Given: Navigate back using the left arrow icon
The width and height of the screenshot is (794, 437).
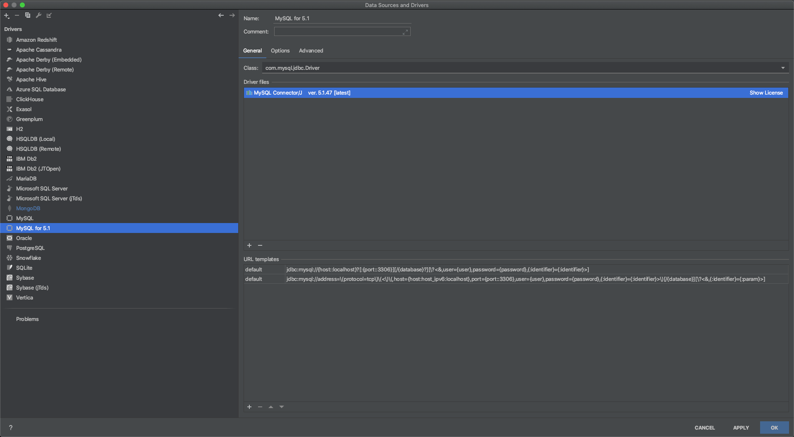Looking at the screenshot, I should click(x=221, y=15).
